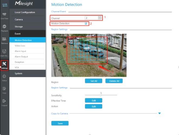The width and height of the screenshot is (179, 135).
Task: Open the Playback icon in sidebar
Action: (x=4, y=27)
